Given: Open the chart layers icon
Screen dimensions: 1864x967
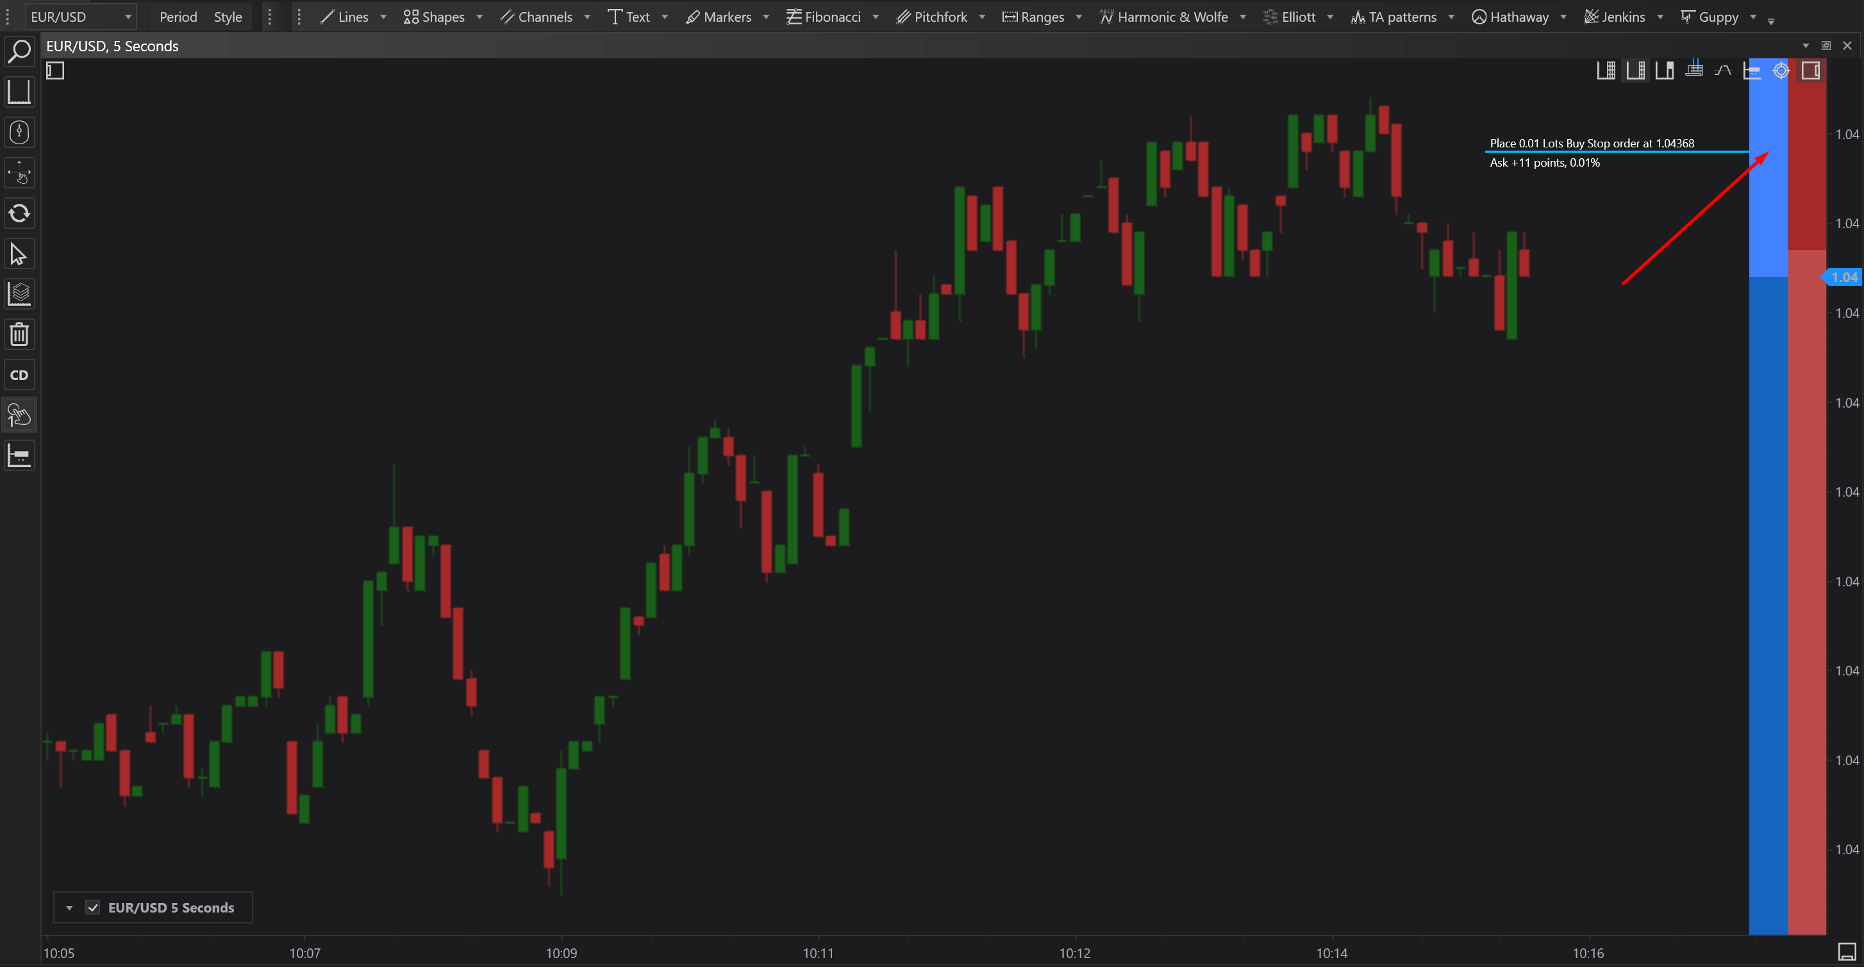Looking at the screenshot, I should point(19,294).
